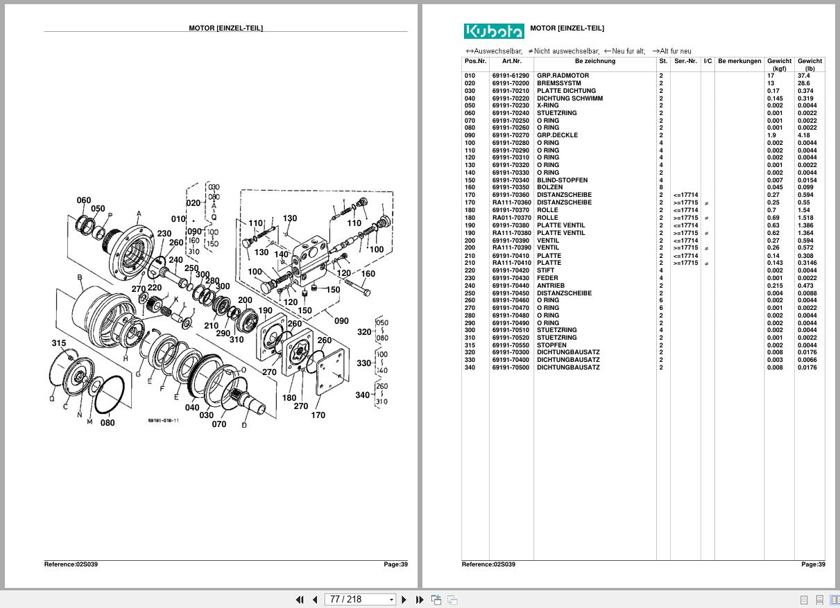Select the X-RING description
The height and width of the screenshot is (608, 840).
click(x=547, y=105)
